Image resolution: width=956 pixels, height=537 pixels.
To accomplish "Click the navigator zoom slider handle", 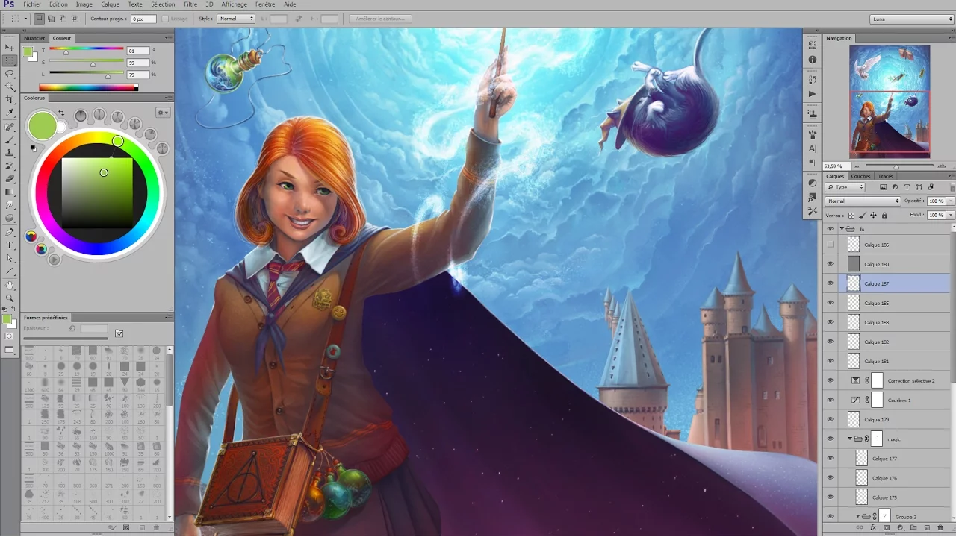I will click(x=896, y=166).
